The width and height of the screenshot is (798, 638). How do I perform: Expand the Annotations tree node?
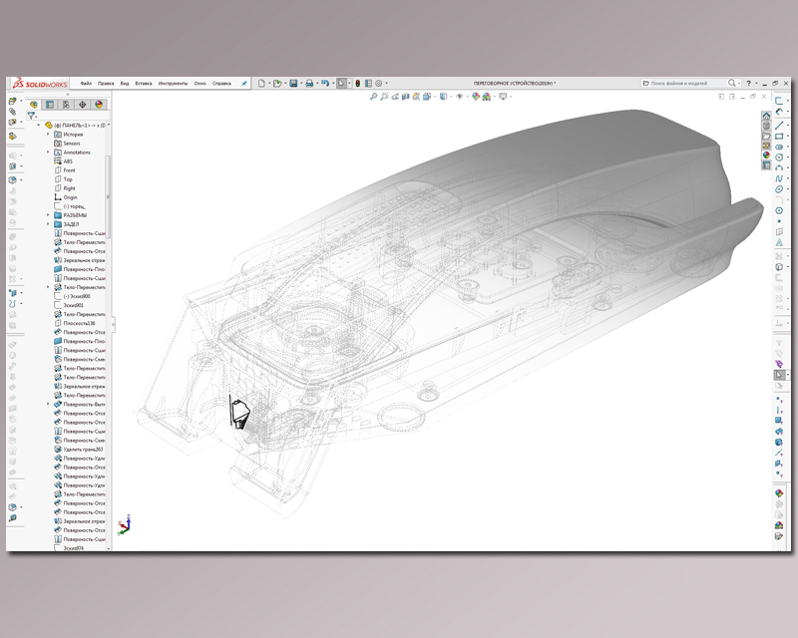click(x=48, y=153)
